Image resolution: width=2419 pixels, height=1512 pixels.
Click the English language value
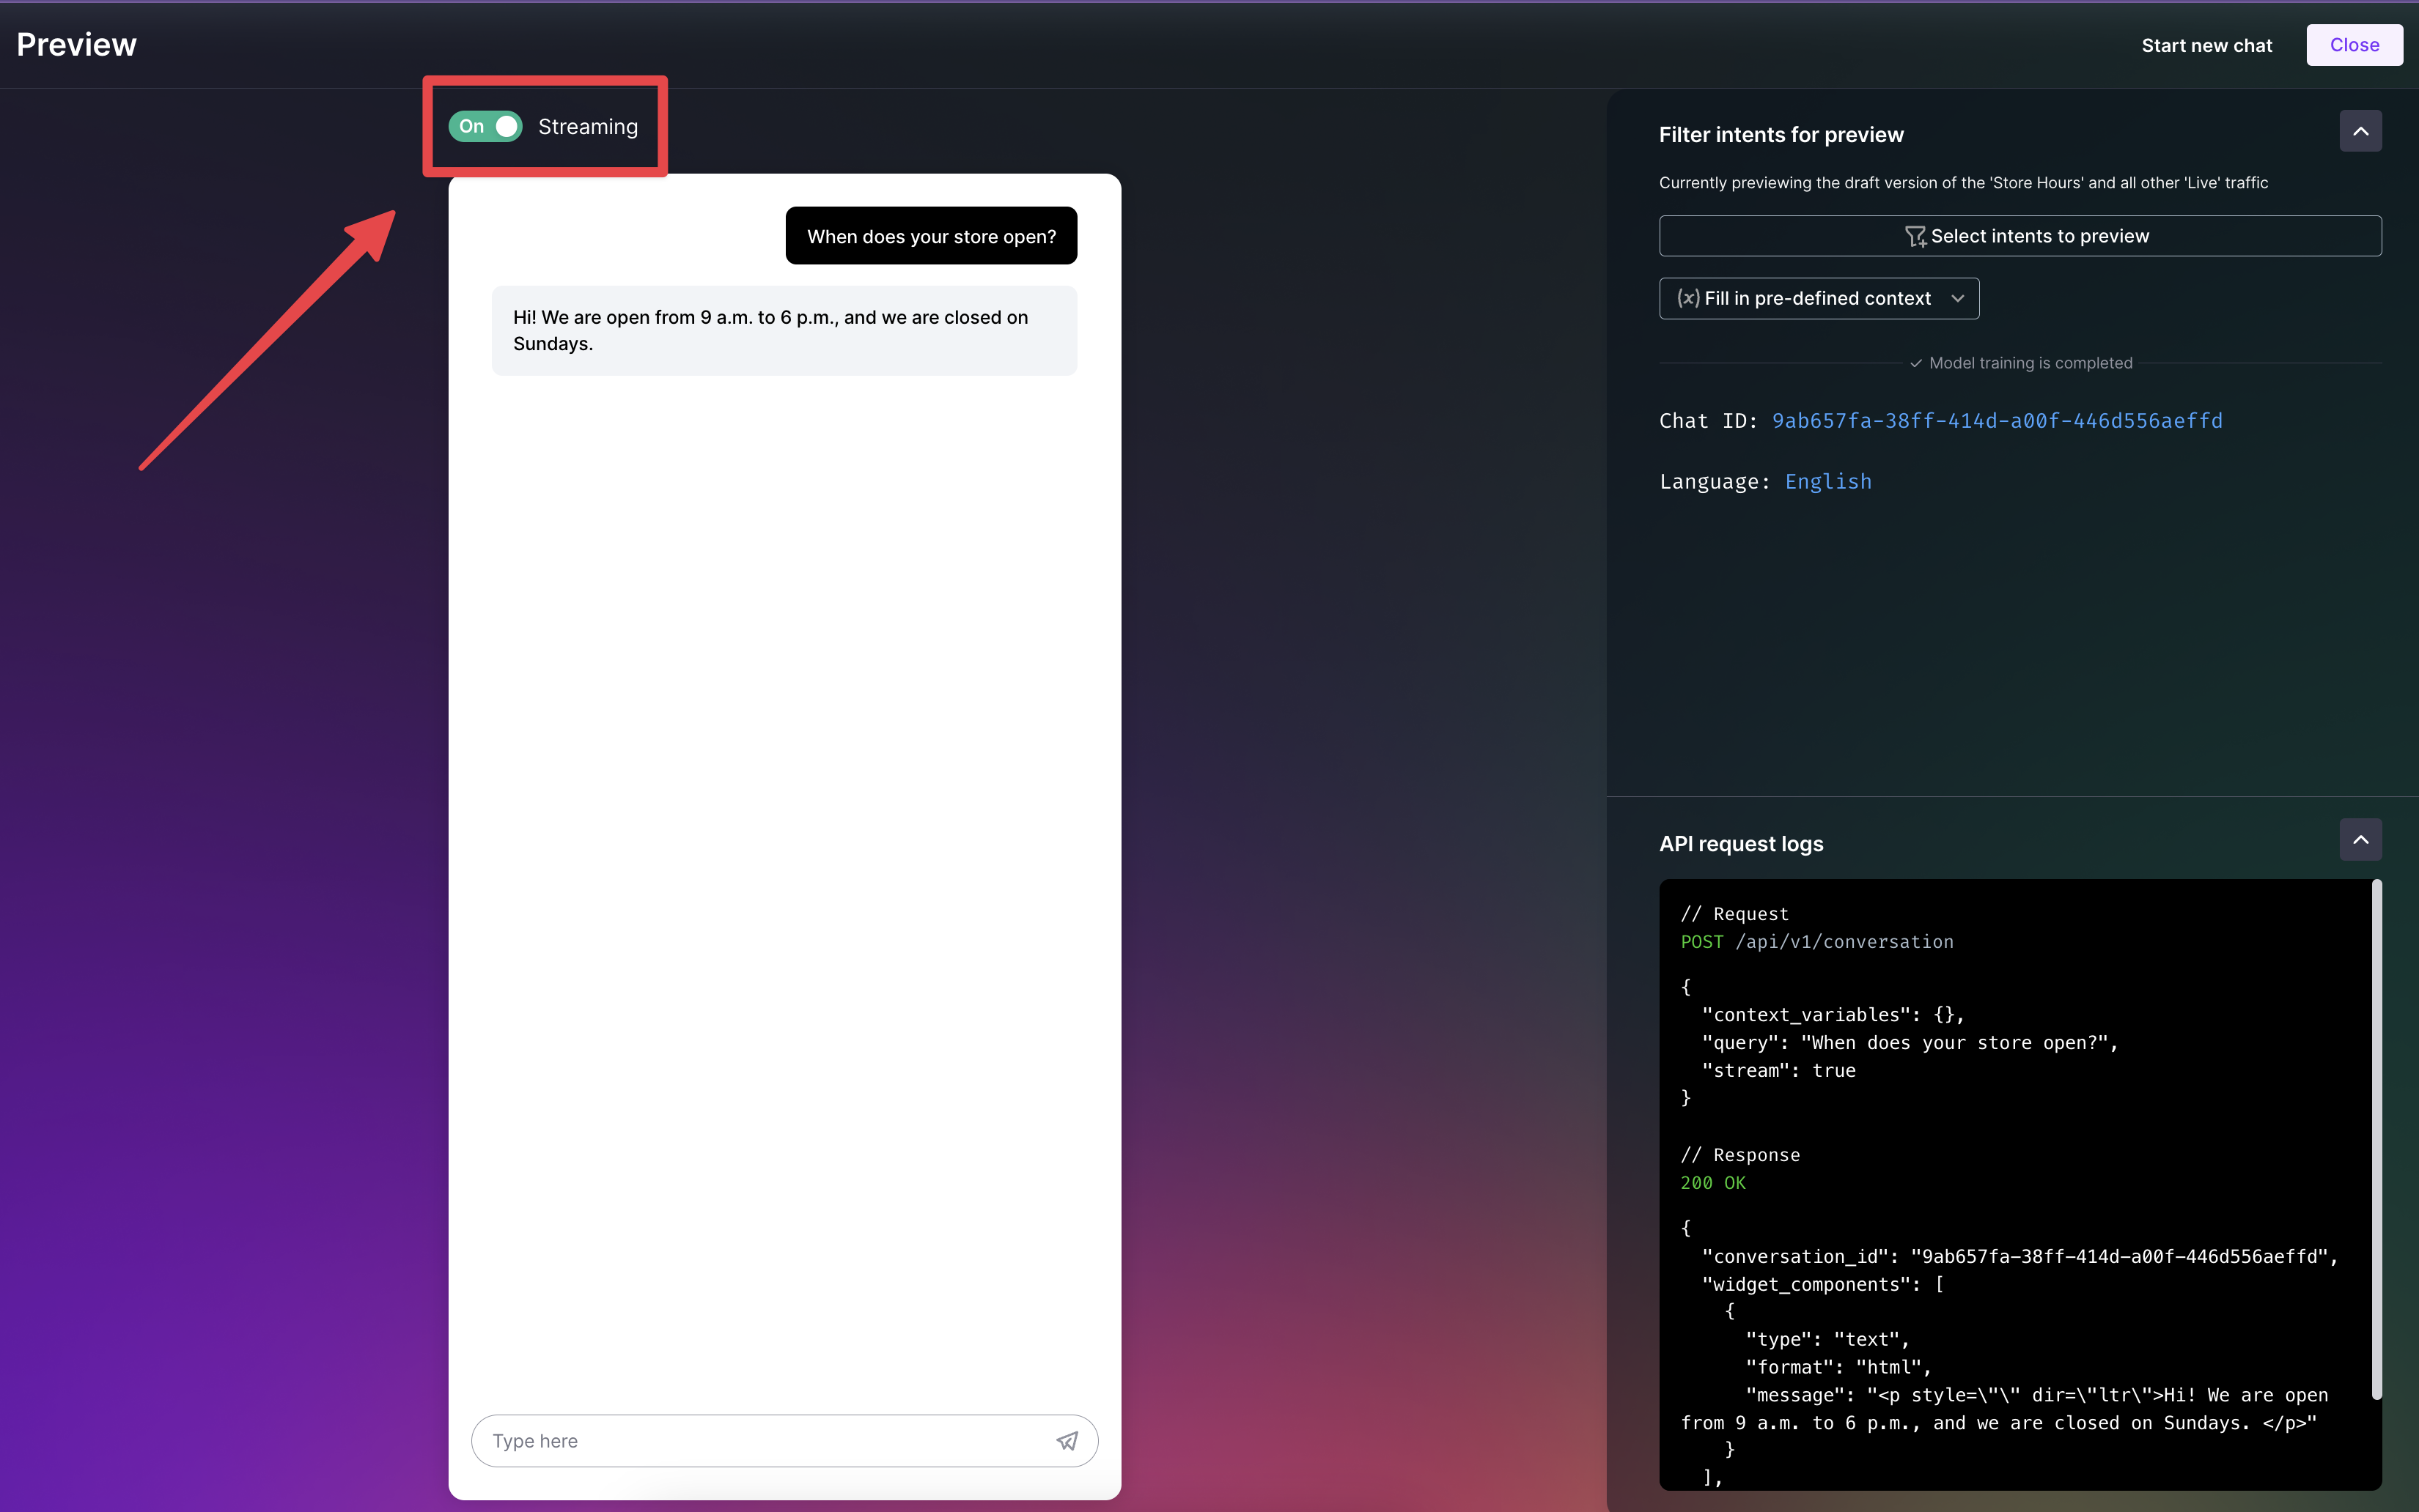point(1827,482)
